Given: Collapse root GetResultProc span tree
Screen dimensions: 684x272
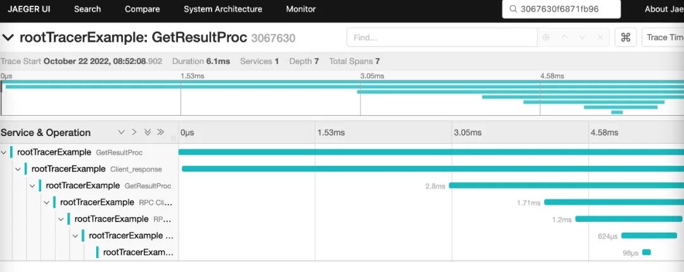Looking at the screenshot, I should click(4, 152).
